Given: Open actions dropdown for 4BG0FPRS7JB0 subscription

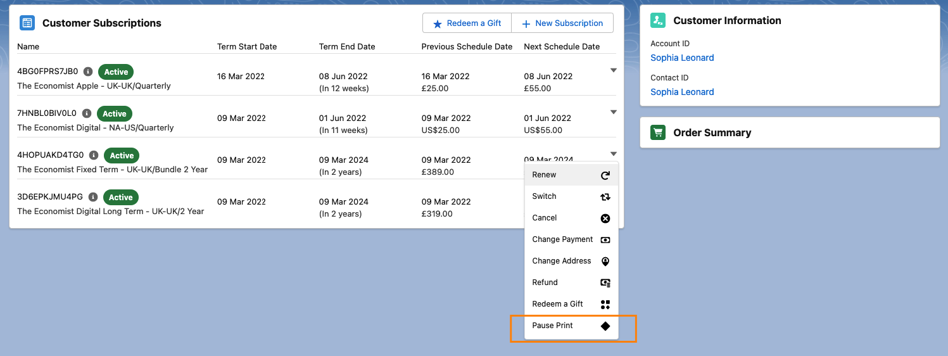Looking at the screenshot, I should (613, 70).
